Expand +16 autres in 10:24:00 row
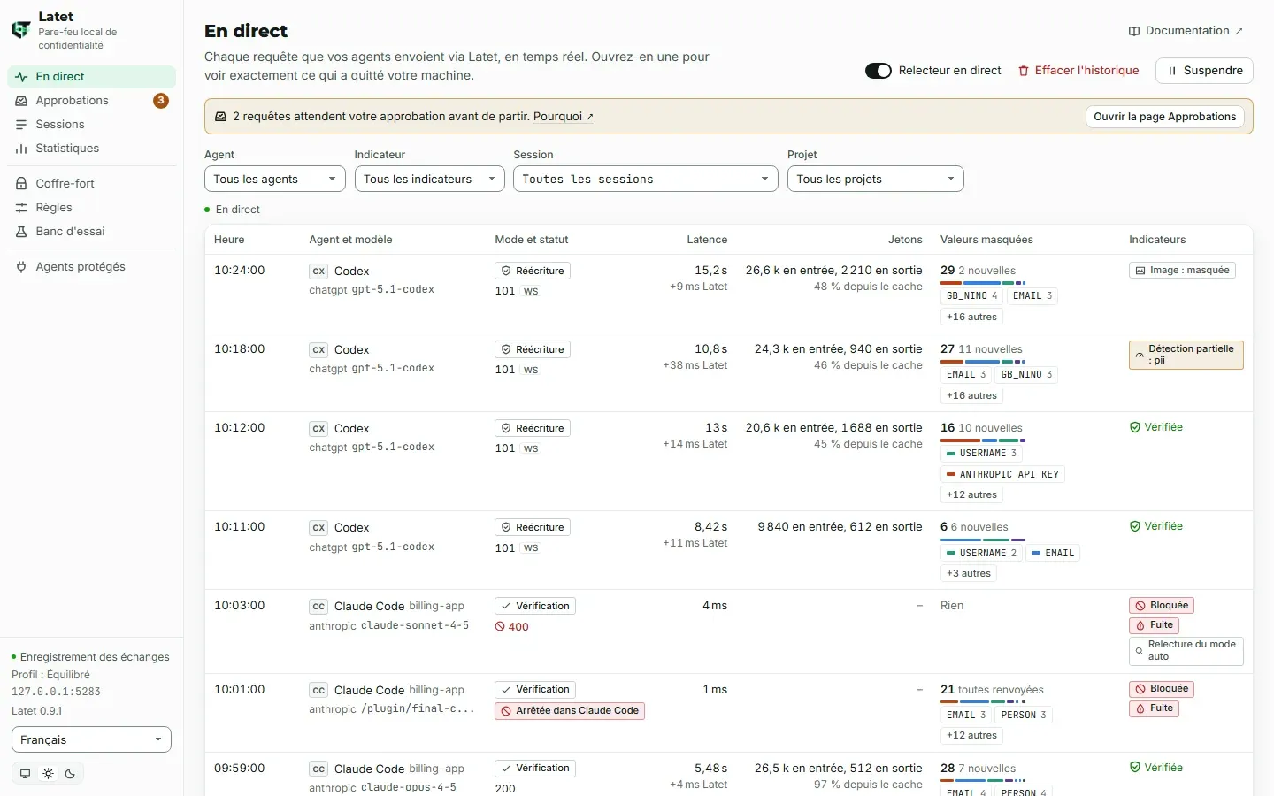Screen dimensions: 1274x796 click(971, 317)
